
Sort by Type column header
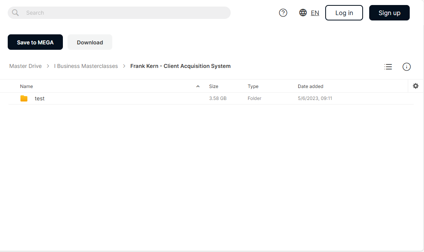(x=253, y=86)
